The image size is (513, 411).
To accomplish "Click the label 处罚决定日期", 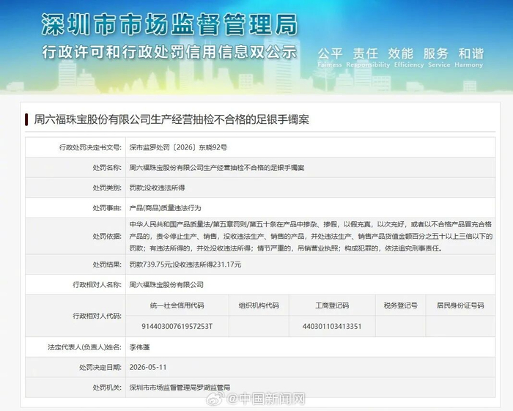I will (100, 367).
